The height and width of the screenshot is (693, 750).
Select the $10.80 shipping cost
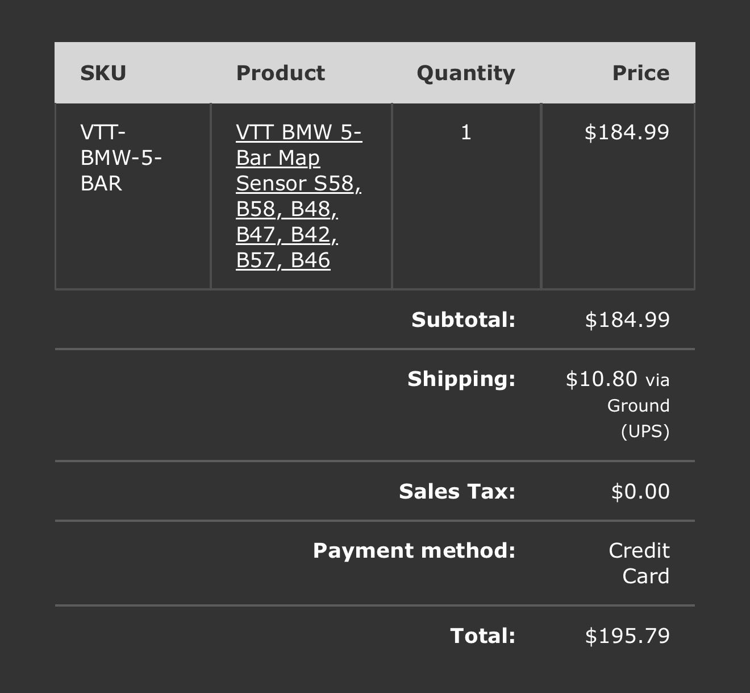click(x=601, y=379)
